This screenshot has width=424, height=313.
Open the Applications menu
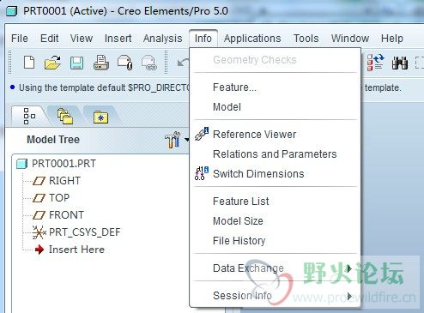click(252, 39)
